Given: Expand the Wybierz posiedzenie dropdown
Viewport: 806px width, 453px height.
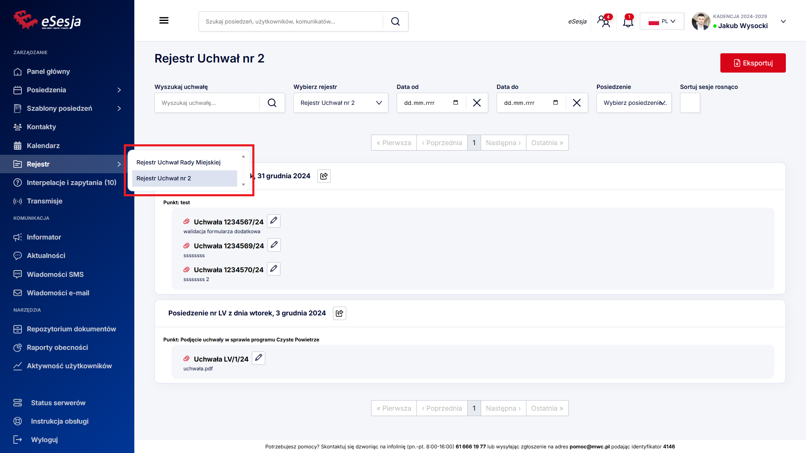Looking at the screenshot, I should coord(634,103).
